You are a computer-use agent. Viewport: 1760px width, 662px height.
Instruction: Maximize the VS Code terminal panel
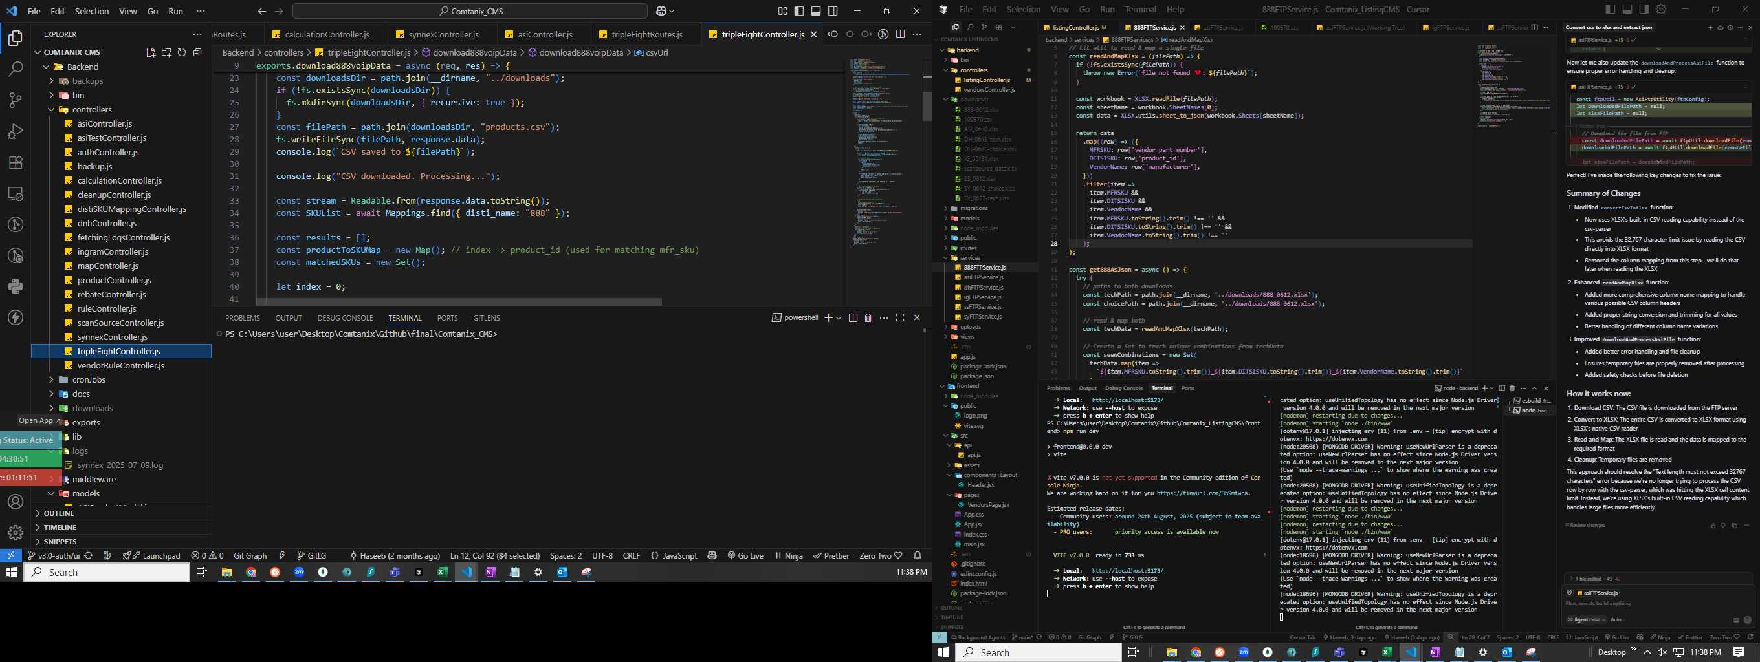pos(900,318)
